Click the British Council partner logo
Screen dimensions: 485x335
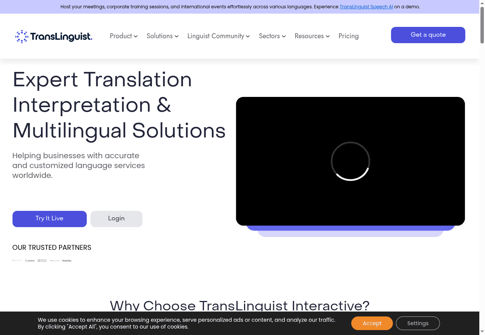tap(42, 260)
